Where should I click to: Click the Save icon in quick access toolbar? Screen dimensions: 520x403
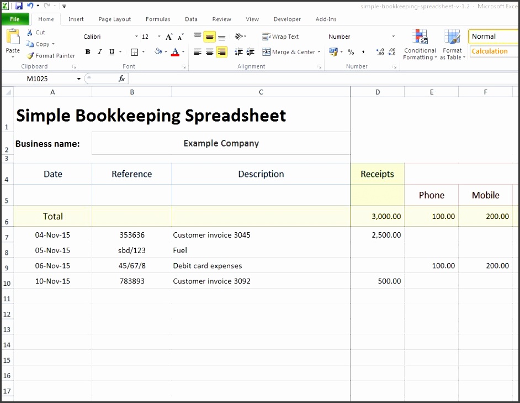[19, 6]
